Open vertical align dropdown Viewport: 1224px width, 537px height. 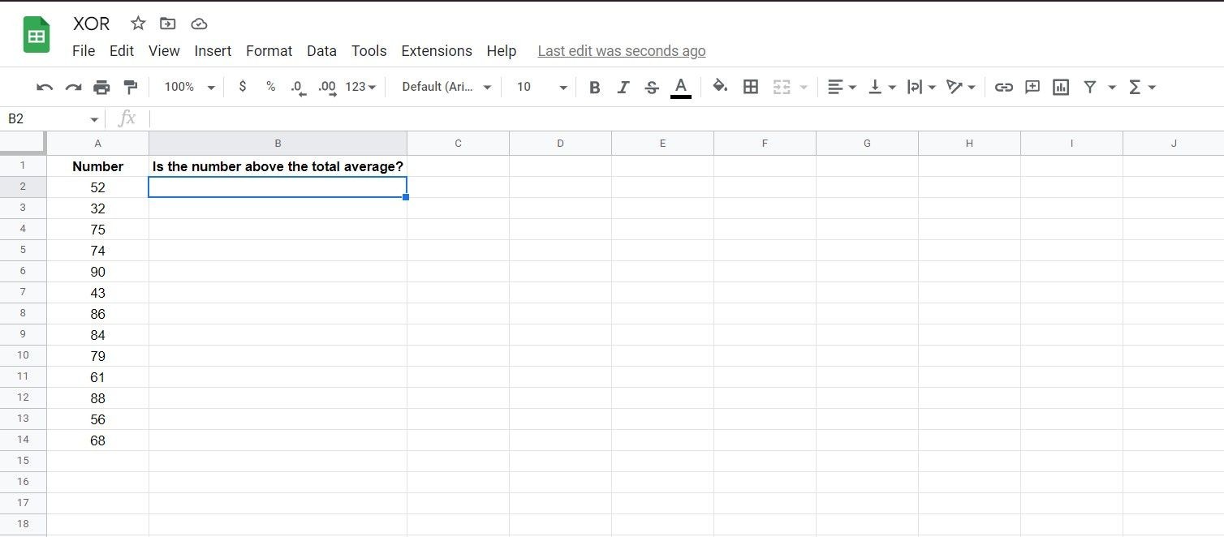click(x=881, y=87)
